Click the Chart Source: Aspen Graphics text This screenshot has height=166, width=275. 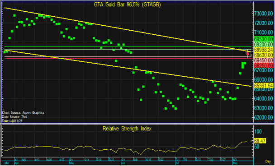pyautogui.click(x=23, y=113)
